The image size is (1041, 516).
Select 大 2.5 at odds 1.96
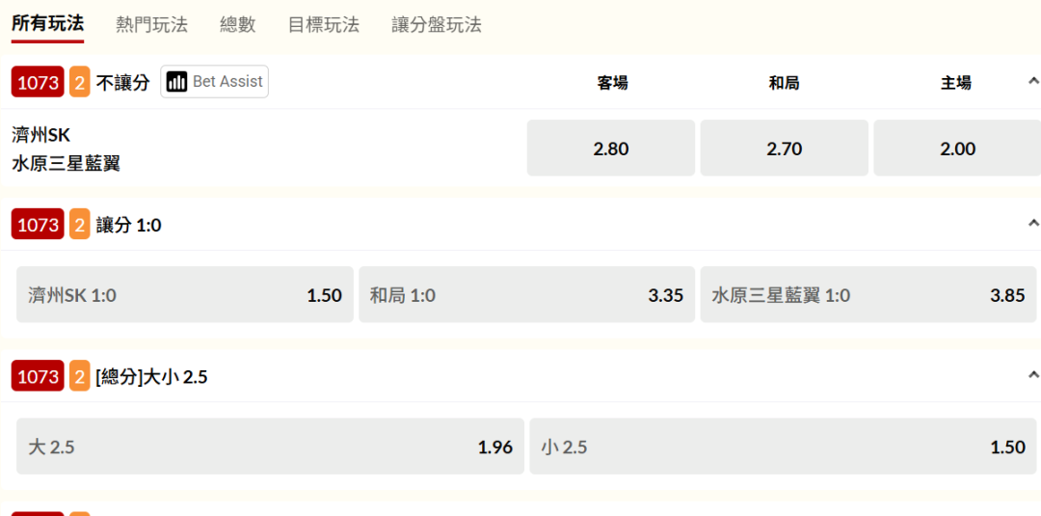point(270,447)
